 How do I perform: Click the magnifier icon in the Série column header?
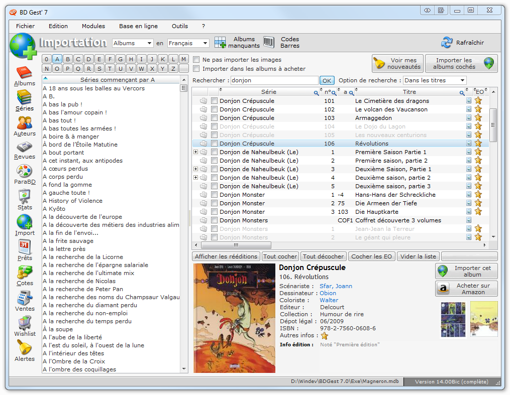click(x=316, y=93)
